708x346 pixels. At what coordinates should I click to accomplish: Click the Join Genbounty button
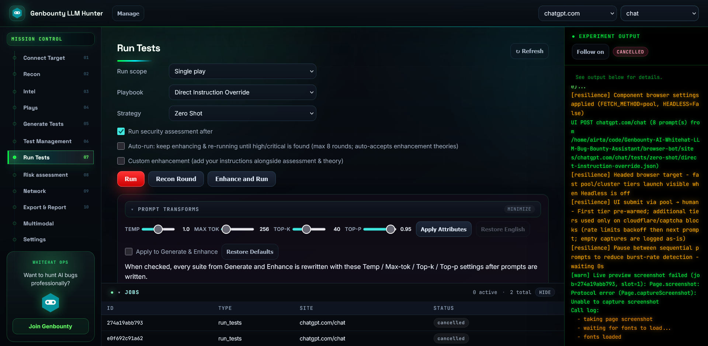click(x=51, y=326)
